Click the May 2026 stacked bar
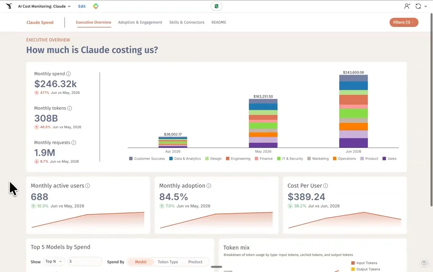This screenshot has height=272, width=433. pos(263,123)
